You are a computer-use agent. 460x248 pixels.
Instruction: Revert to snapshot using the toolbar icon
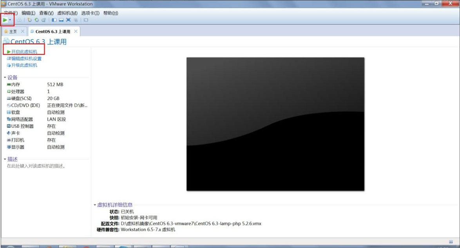(x=36, y=20)
